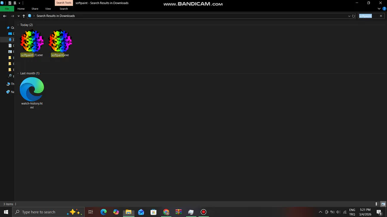Screen dimensions: 387x217
Task: Expand the address bar history dropdown
Action: (x=349, y=16)
